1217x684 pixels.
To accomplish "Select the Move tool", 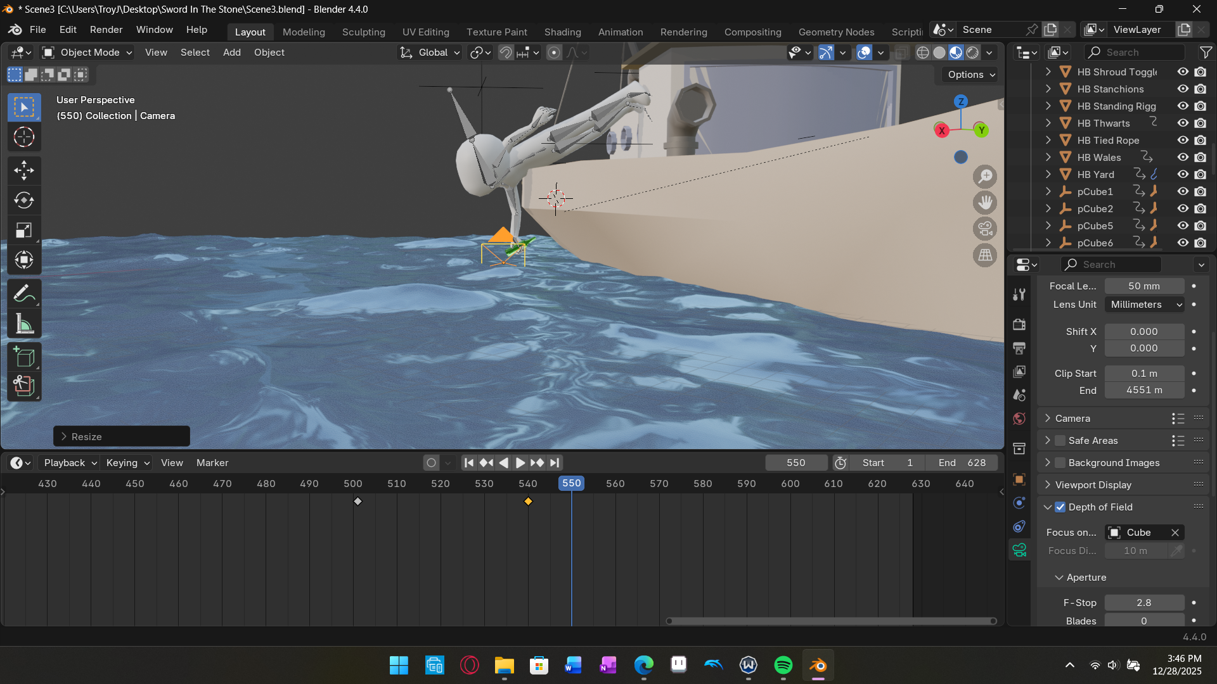I will [x=24, y=170].
